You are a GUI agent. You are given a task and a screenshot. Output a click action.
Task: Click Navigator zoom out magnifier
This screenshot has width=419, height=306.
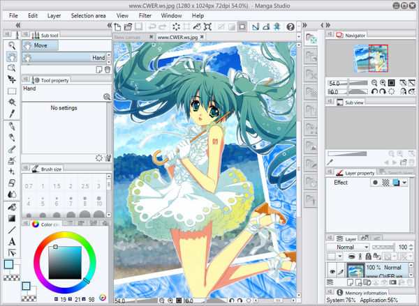click(x=374, y=83)
